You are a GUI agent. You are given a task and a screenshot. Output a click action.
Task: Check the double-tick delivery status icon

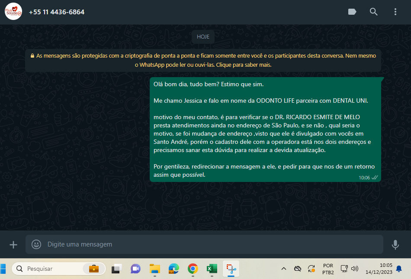click(x=375, y=178)
